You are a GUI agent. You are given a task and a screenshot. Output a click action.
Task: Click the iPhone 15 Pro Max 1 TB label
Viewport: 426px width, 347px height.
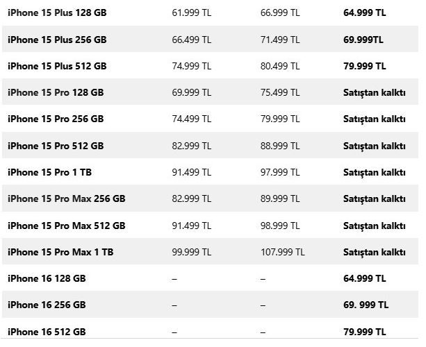61,252
